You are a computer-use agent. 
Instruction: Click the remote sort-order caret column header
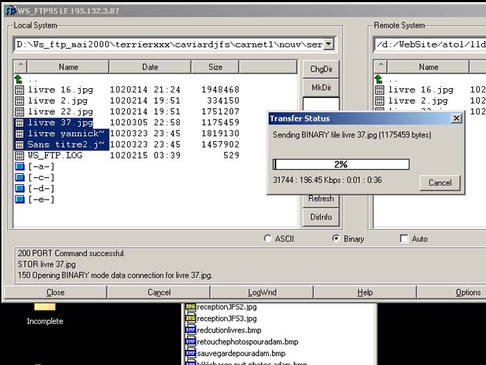tap(380, 67)
